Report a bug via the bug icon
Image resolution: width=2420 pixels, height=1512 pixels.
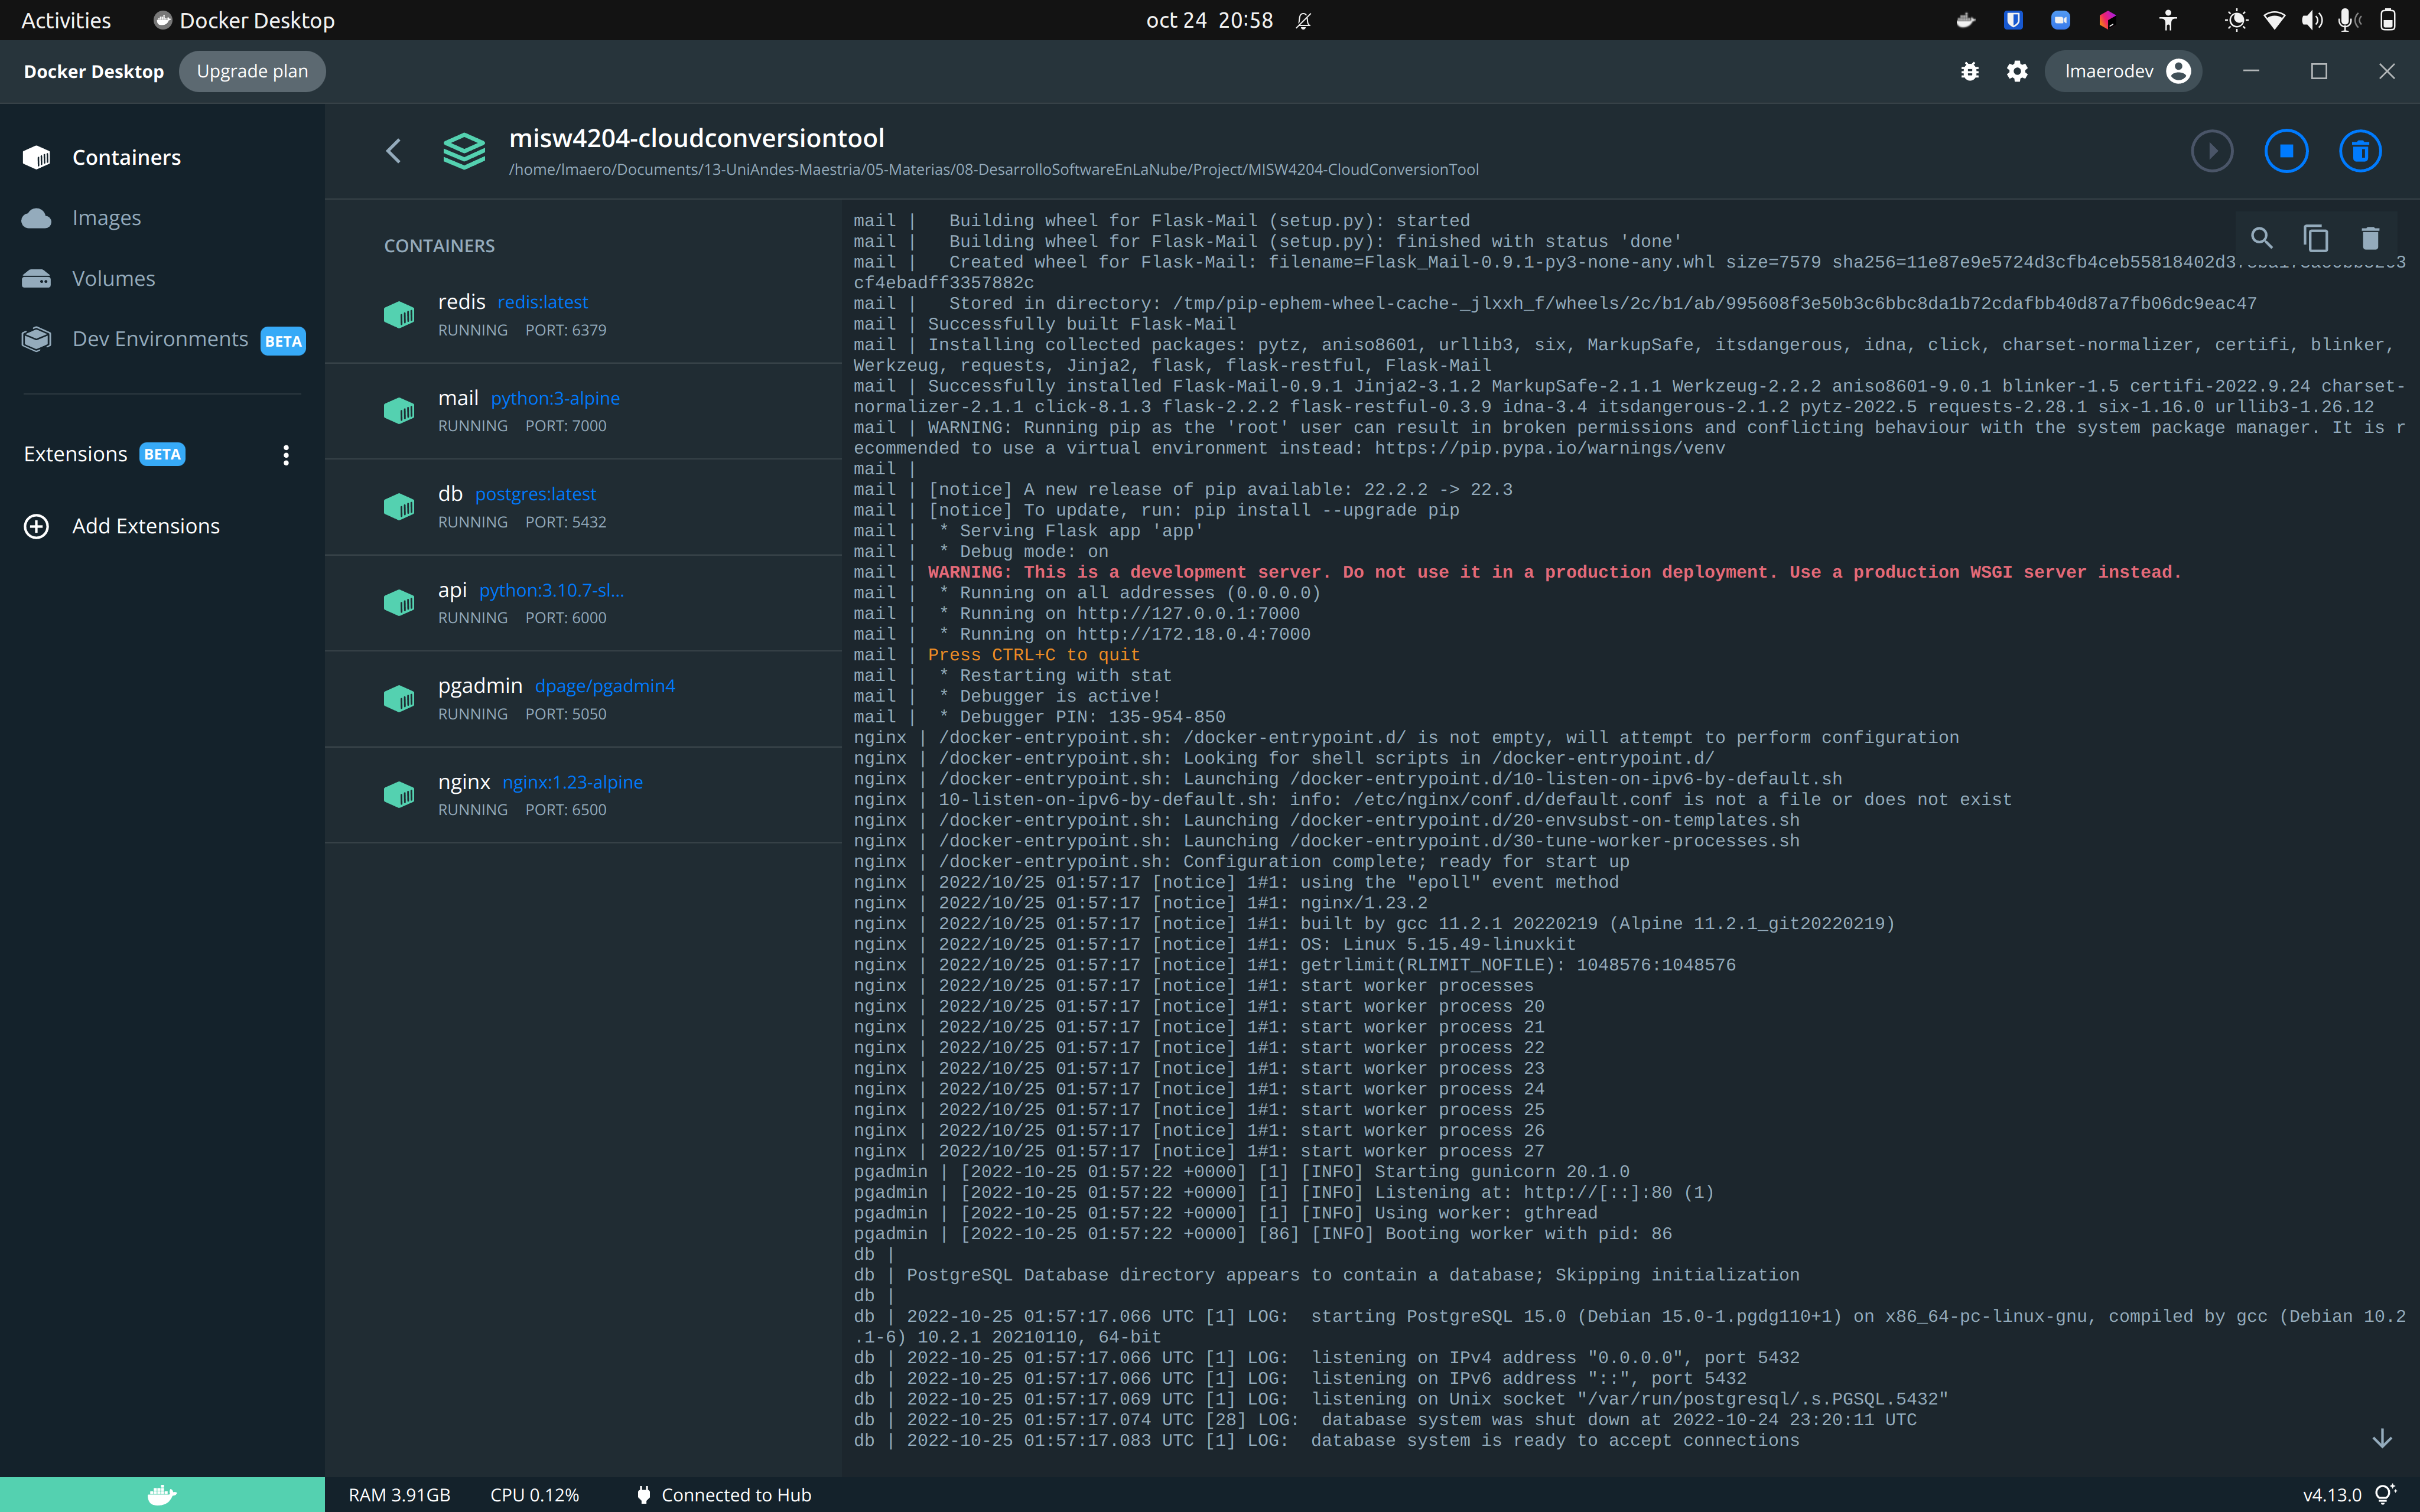point(1969,71)
